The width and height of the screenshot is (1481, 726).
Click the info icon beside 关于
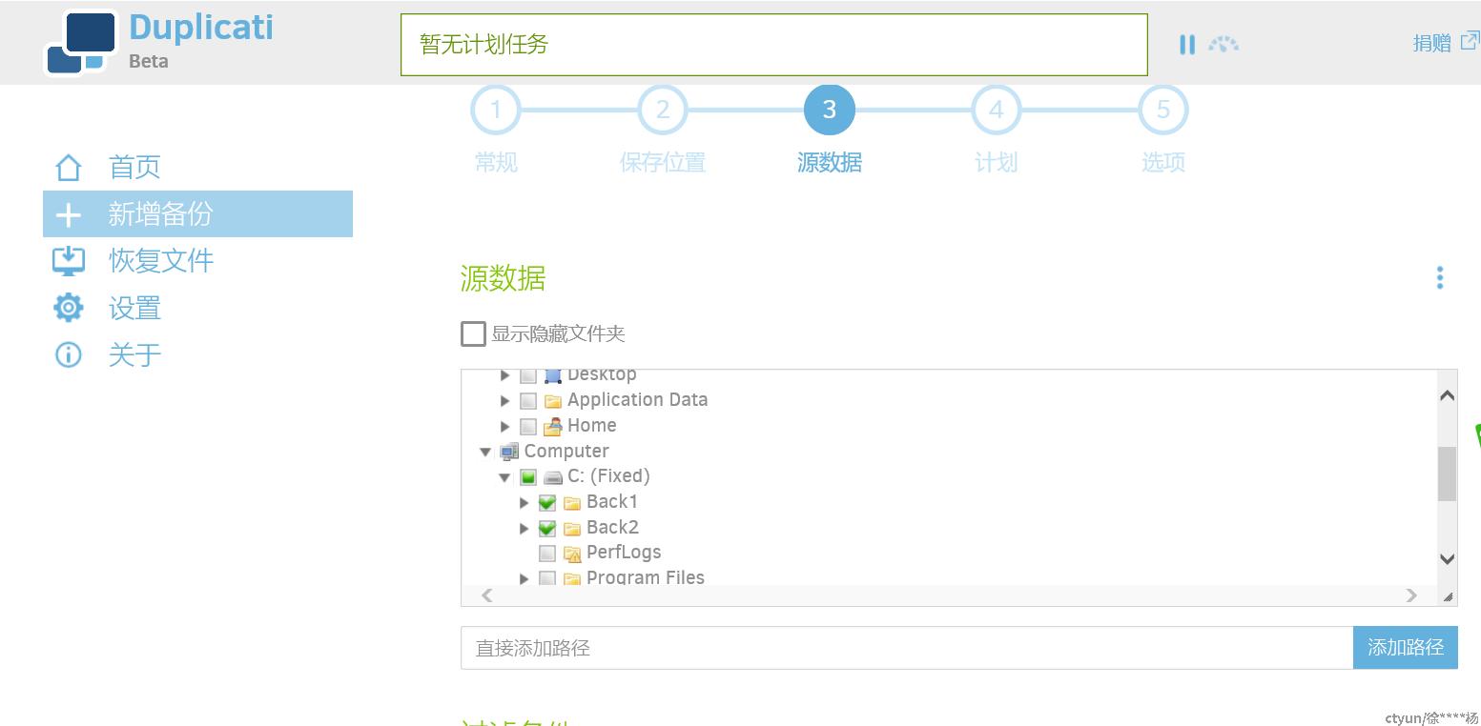(x=69, y=354)
